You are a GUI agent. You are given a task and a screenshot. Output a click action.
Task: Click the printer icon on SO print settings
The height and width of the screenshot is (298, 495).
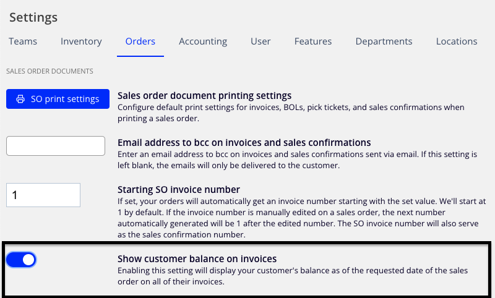(x=20, y=99)
